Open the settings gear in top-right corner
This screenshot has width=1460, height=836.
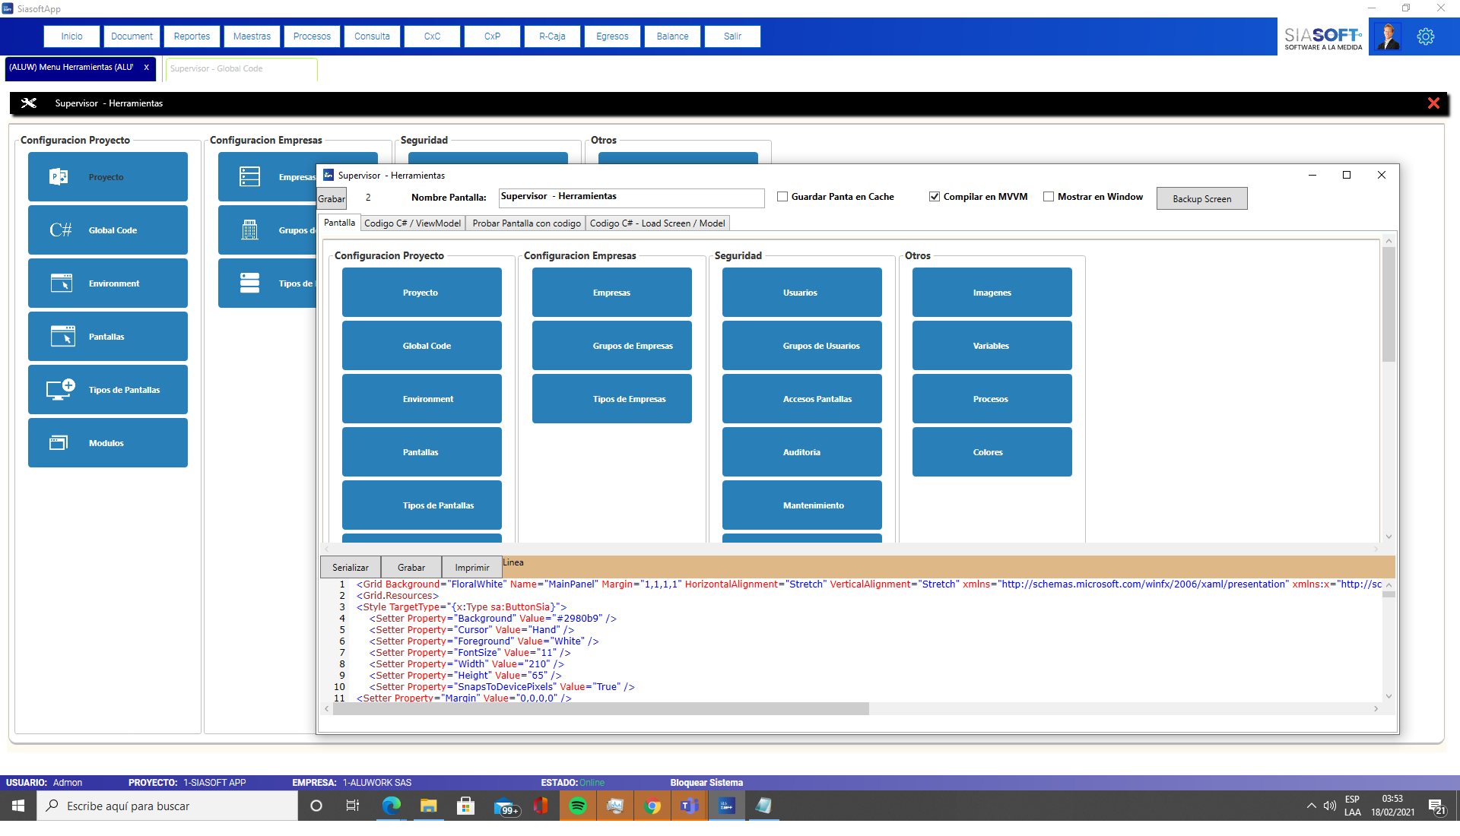point(1426,36)
